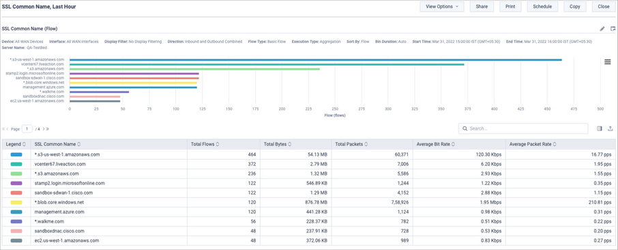
Task: Open the report in a new window icon
Action: [613, 29]
